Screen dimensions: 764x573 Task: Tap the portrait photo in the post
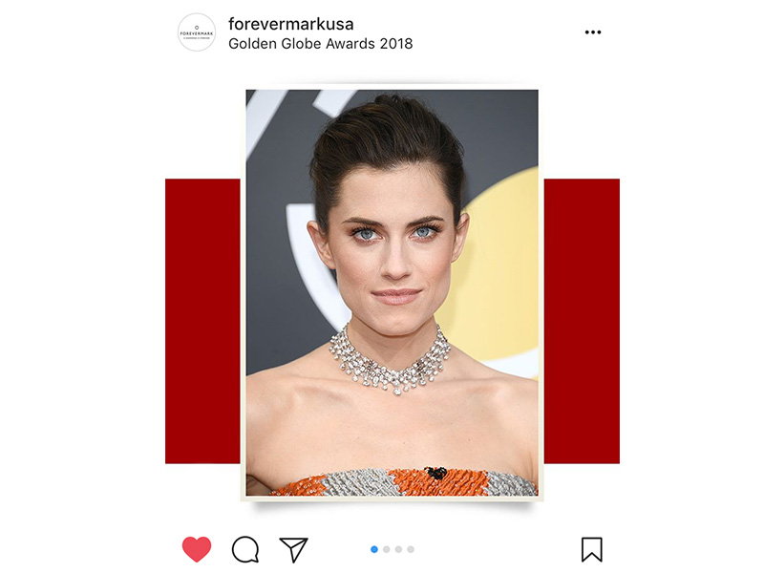pyautogui.click(x=393, y=292)
